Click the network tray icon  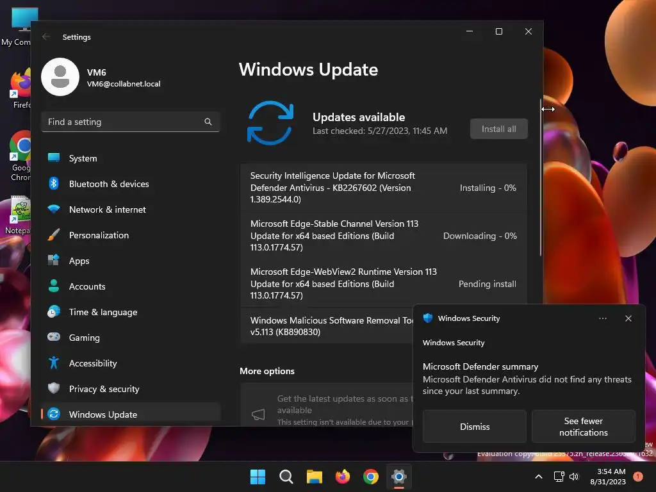coord(559,477)
